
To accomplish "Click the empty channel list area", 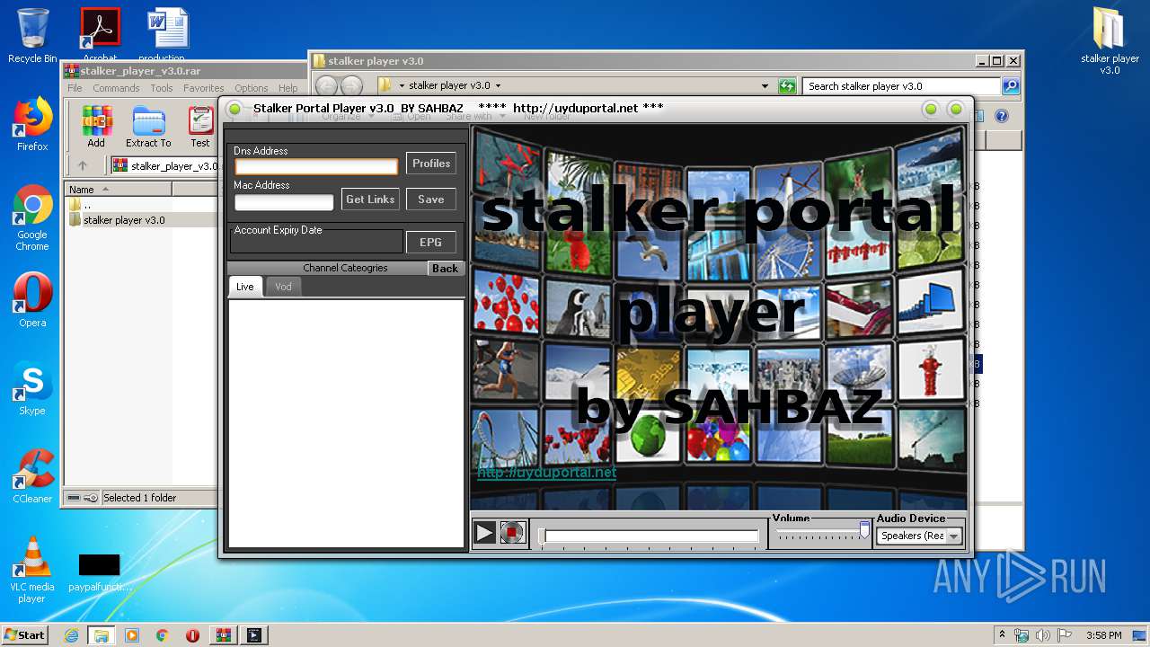I will [346, 422].
